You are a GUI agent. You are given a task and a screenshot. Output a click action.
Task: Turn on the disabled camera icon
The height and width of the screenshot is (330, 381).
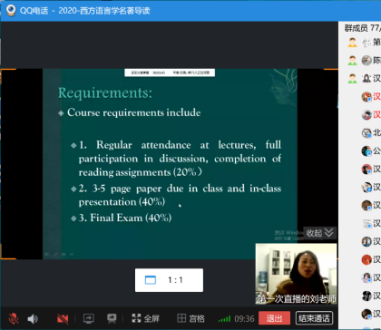pyautogui.click(x=63, y=318)
